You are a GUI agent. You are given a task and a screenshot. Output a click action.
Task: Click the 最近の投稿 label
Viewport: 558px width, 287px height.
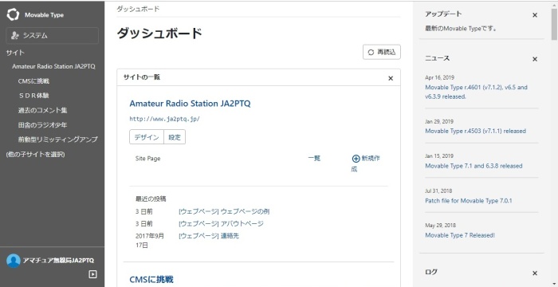(x=151, y=199)
